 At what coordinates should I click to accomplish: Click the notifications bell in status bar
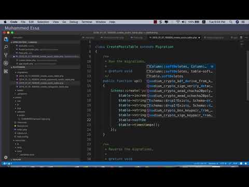tap(246, 164)
